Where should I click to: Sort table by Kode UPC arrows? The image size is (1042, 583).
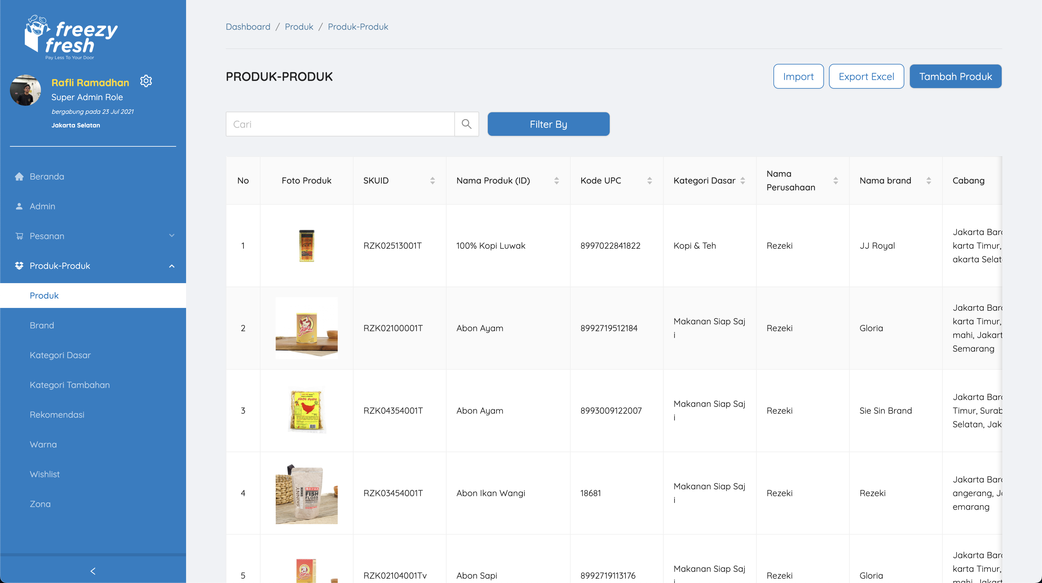650,180
